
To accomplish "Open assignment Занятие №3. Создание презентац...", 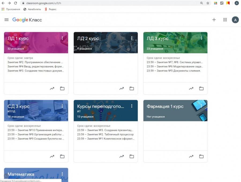I will pyautogui.click(x=105, y=130).
